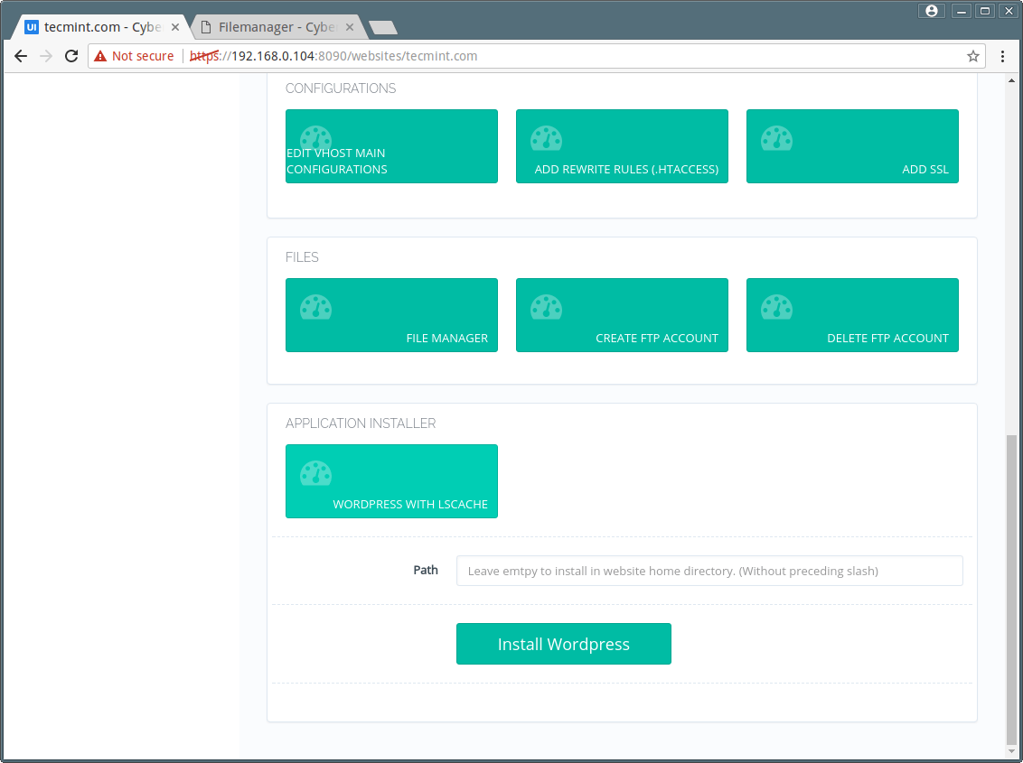Click gauge icon on Create FTP Account tile
This screenshot has width=1023, height=763.
(546, 308)
